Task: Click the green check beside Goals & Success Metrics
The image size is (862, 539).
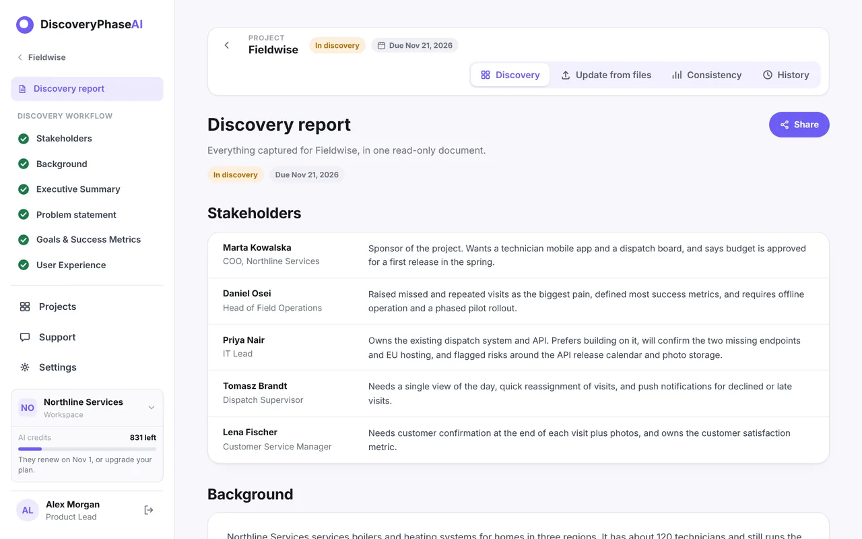Action: [x=24, y=240]
